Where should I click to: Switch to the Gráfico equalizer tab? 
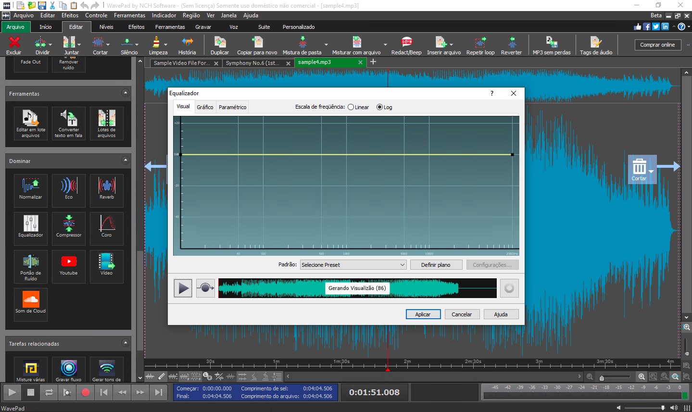205,107
